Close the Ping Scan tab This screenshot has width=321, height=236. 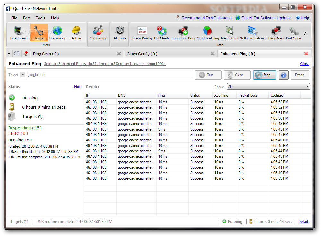tap(119, 54)
